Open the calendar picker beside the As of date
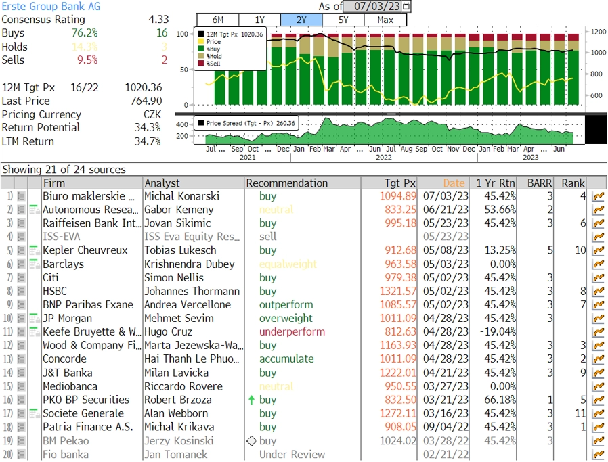This screenshot has height=462, width=608. 406,6
